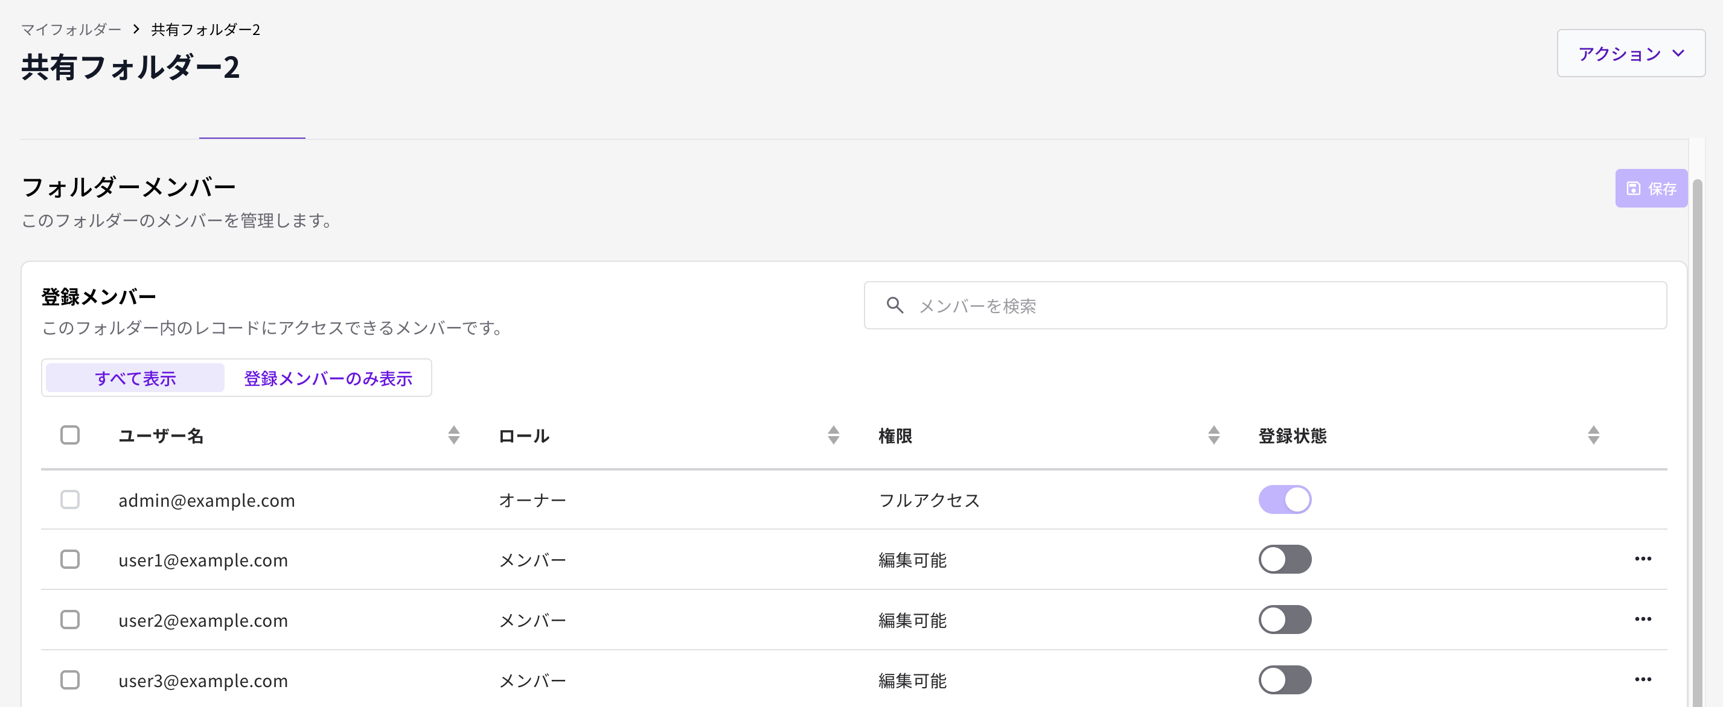The width and height of the screenshot is (1723, 707).
Task: Open the アクション dropdown menu
Action: (x=1631, y=53)
